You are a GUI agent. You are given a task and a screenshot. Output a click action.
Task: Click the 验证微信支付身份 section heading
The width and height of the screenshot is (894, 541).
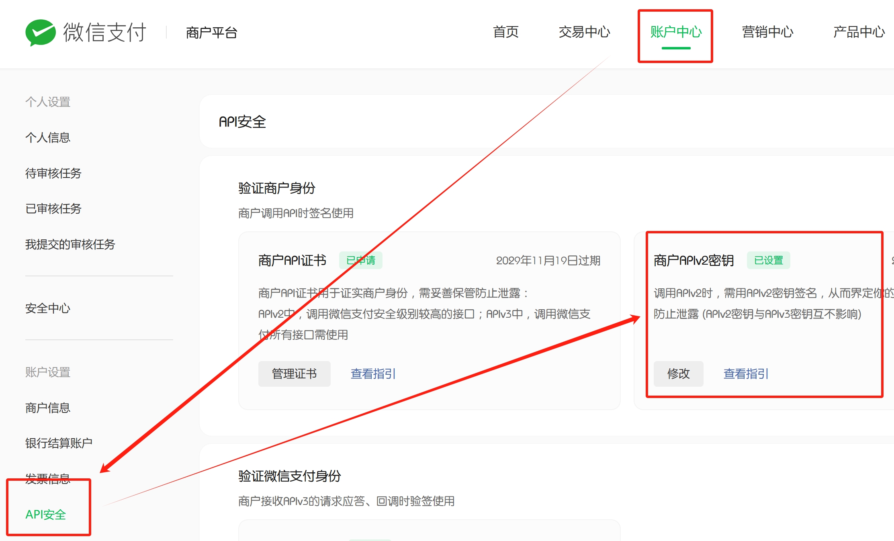(x=290, y=476)
